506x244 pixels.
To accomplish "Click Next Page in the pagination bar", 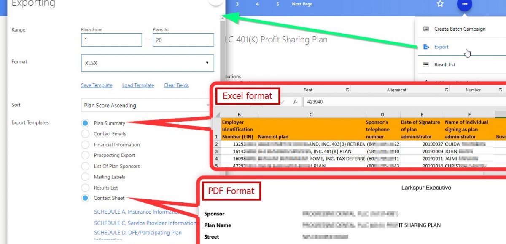I will pyautogui.click(x=302, y=4).
